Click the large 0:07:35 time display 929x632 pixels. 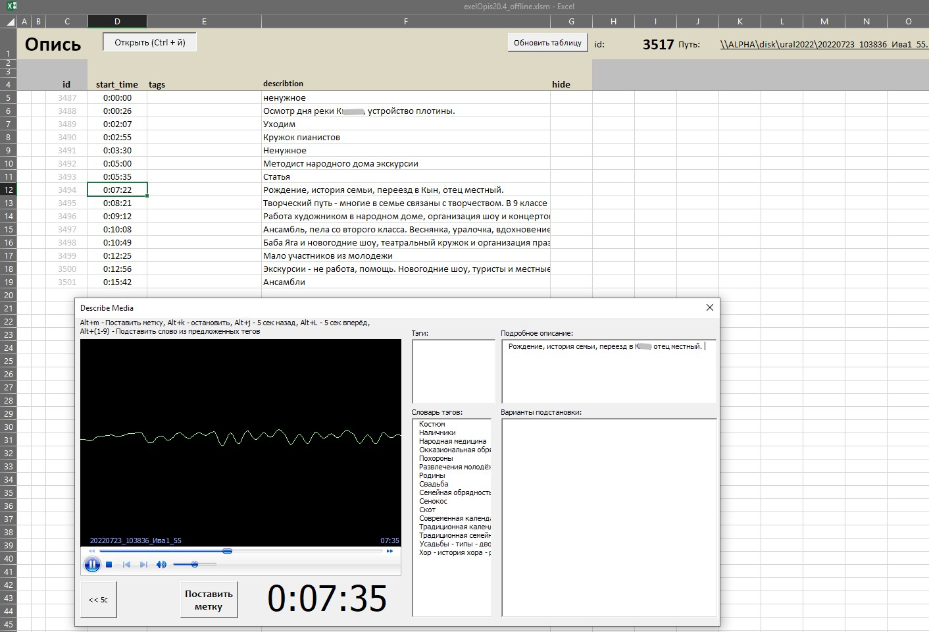pos(327,598)
